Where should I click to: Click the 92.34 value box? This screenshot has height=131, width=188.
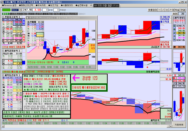click(x=166, y=79)
